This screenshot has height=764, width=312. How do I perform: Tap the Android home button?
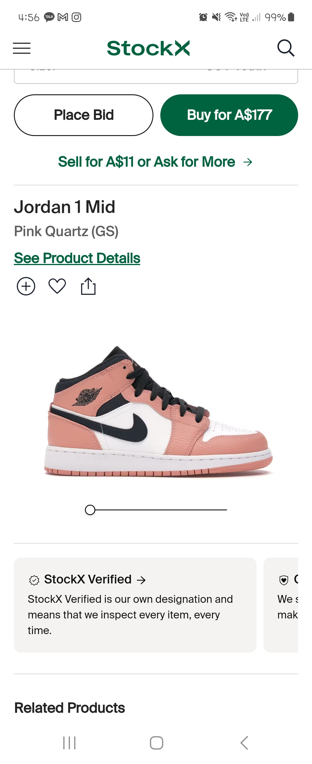coord(156,743)
